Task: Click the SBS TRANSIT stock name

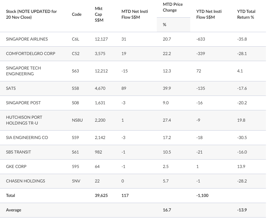Action: (17, 152)
